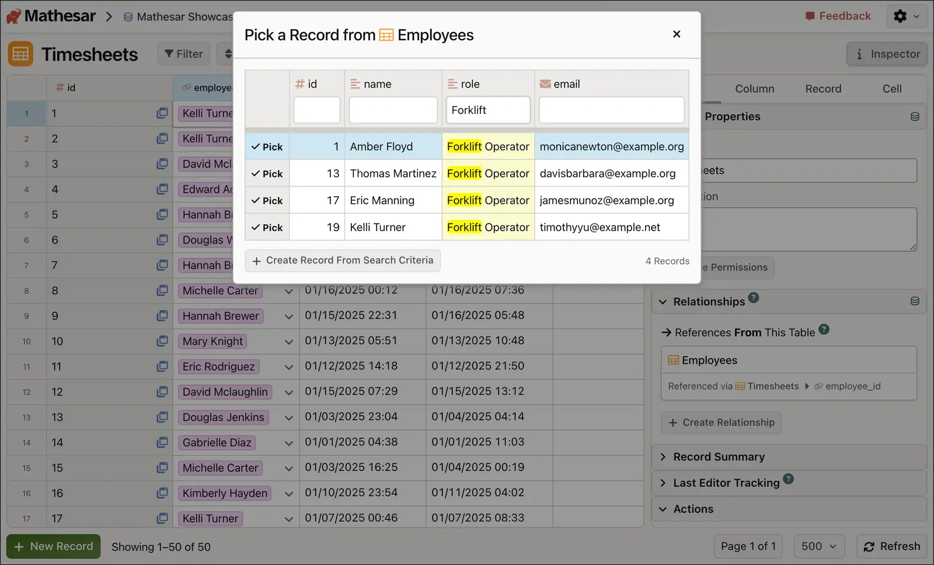
Task: Add a New Record
Action: (x=54, y=547)
